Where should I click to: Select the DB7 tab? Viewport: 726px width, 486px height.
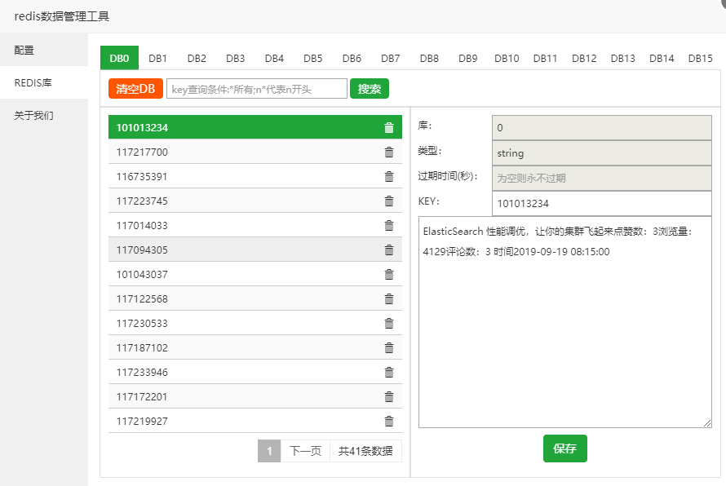[x=390, y=58]
